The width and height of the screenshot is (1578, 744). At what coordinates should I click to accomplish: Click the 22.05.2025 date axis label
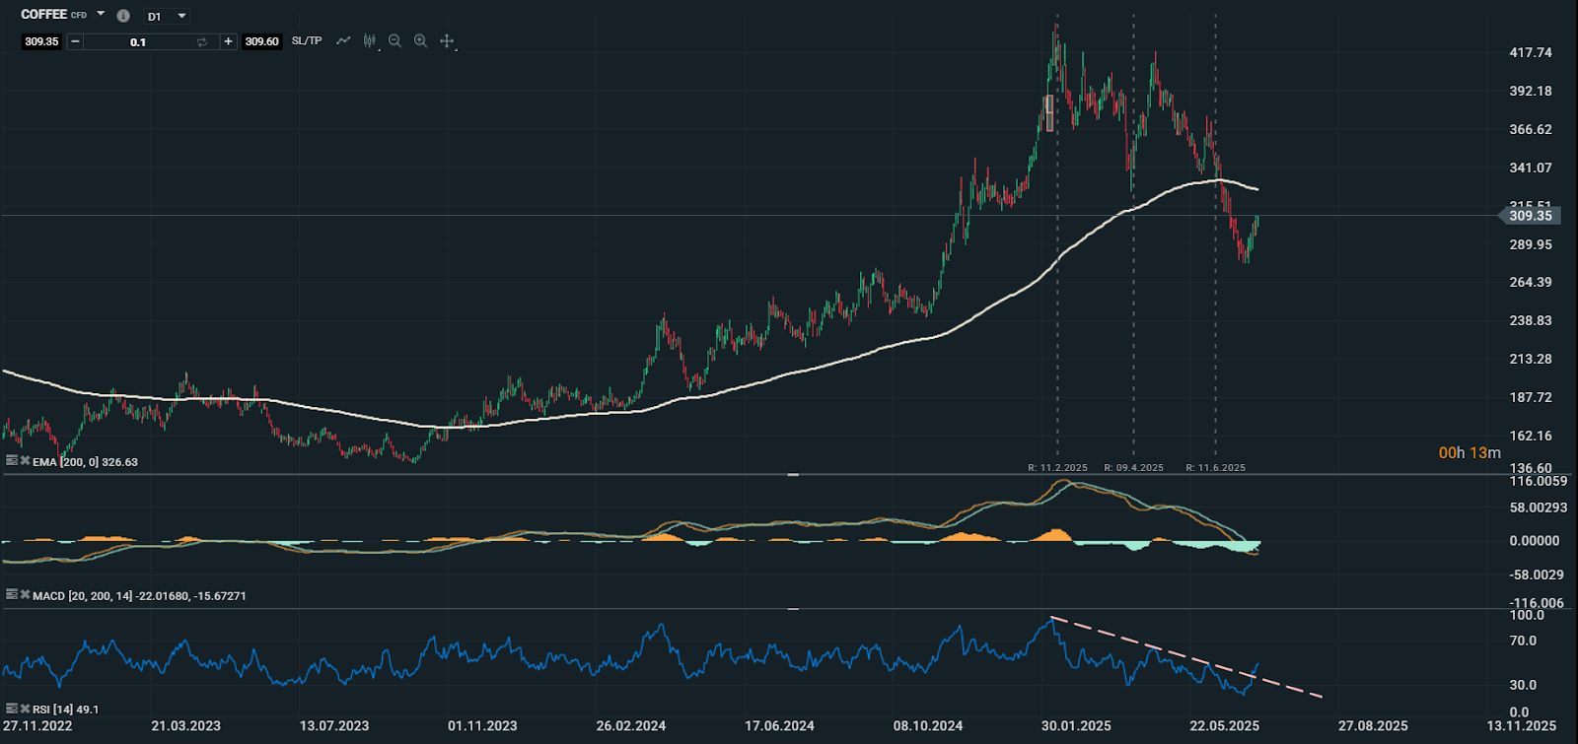(x=1224, y=726)
